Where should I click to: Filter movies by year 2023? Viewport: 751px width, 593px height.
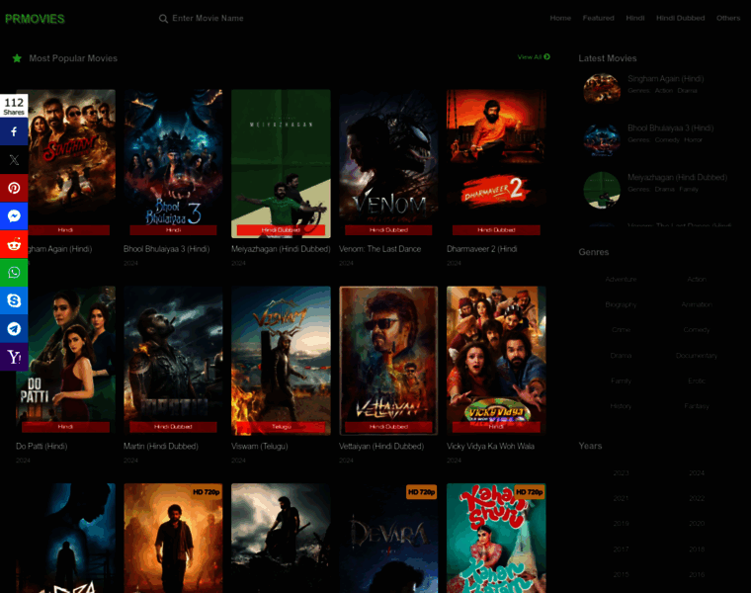click(621, 473)
